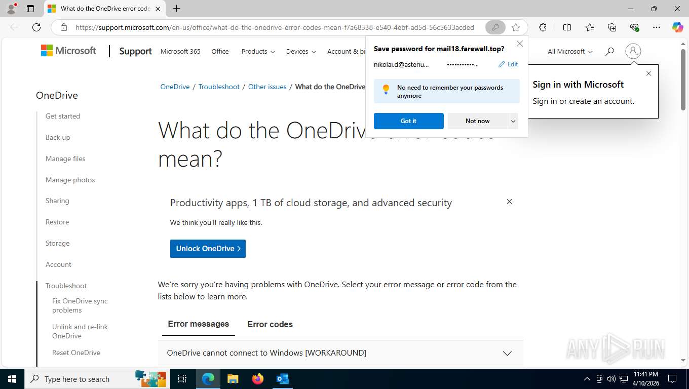Toggle split screen view
The height and width of the screenshot is (389, 689).
(567, 27)
